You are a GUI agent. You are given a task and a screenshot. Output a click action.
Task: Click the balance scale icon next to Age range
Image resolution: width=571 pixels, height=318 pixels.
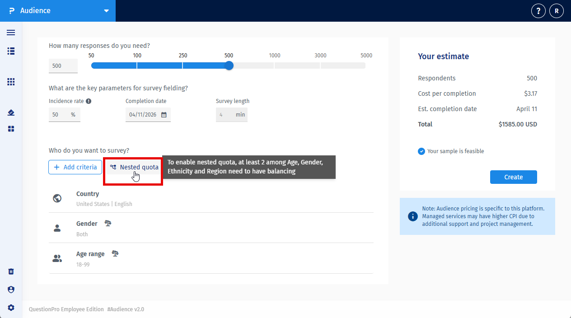115,253
